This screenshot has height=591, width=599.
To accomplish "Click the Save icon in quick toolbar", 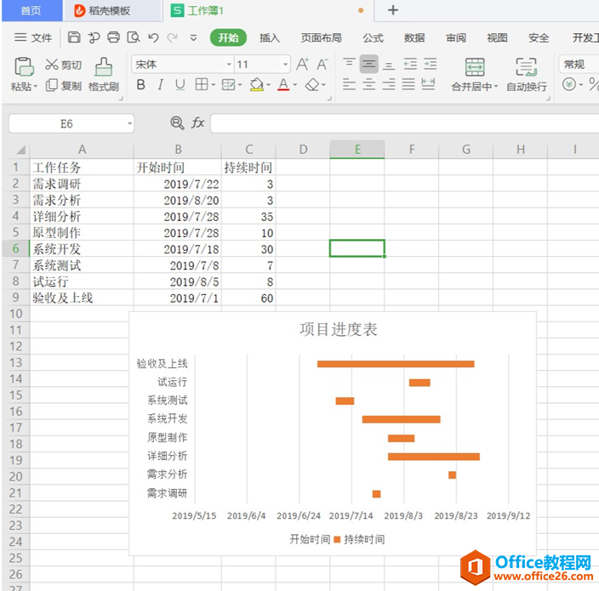I will click(x=74, y=37).
